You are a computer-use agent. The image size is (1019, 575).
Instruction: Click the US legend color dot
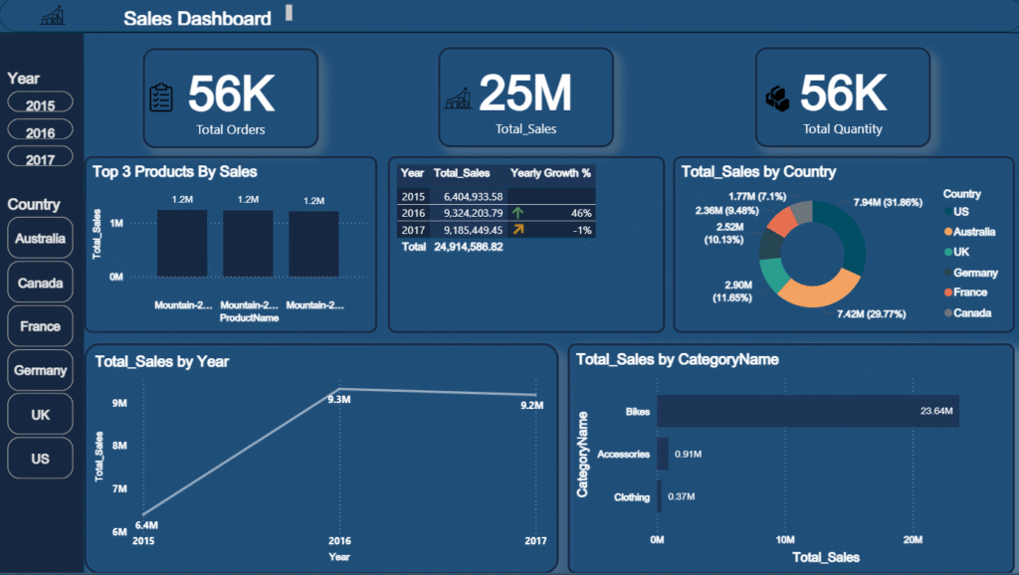click(946, 213)
